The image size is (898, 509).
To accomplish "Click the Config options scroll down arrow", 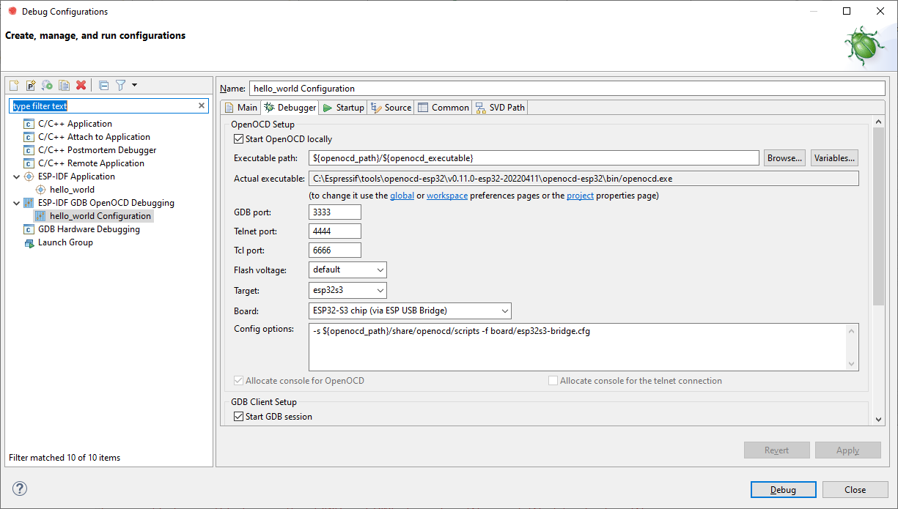I will (x=852, y=364).
